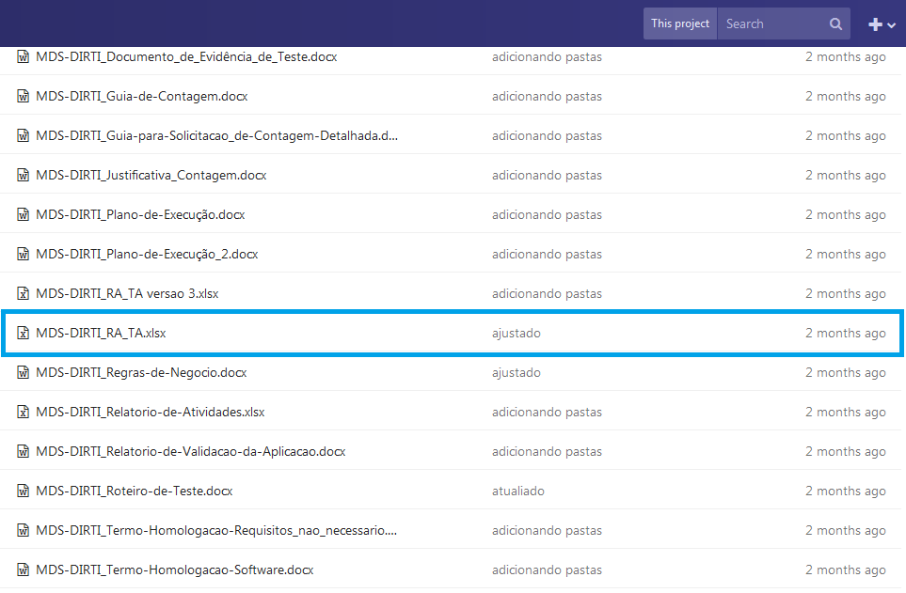Open Termo-Homologacao-Requisitos_nao_necessario file

click(x=215, y=531)
